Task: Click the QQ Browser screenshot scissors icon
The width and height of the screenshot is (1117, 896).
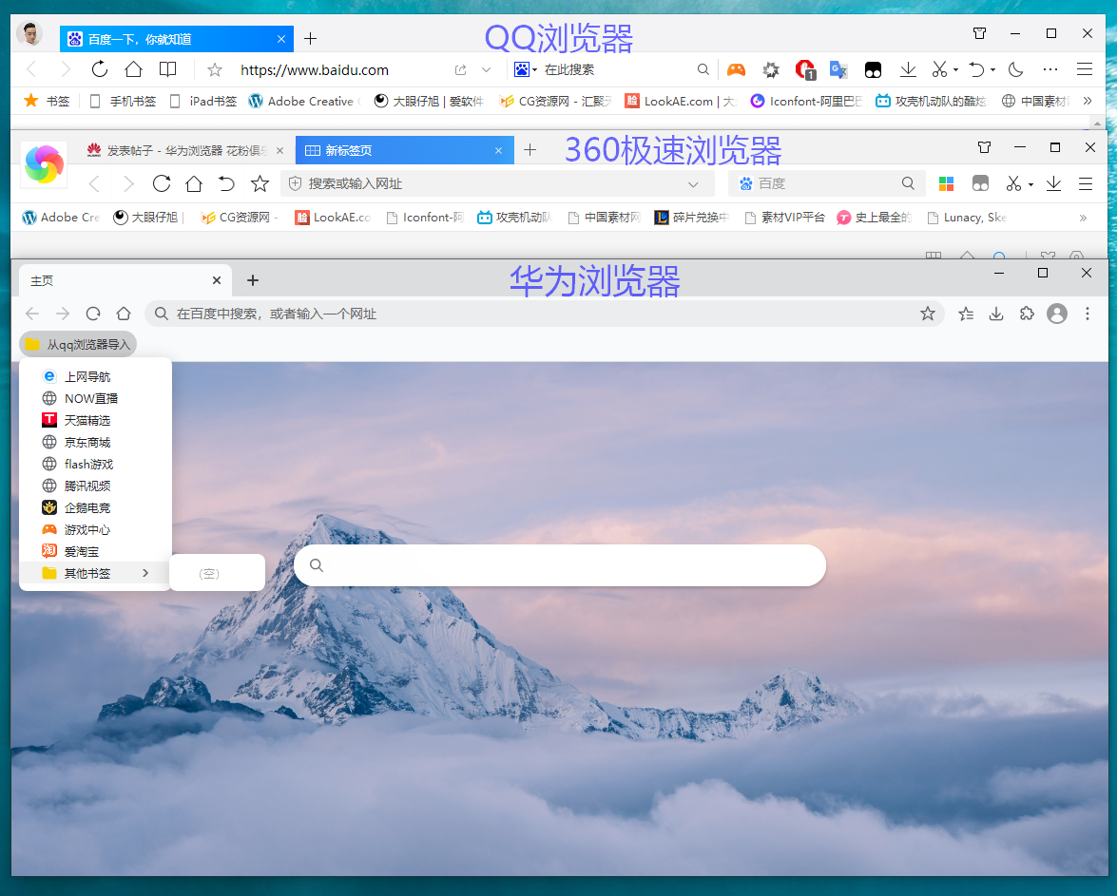Action: point(939,69)
